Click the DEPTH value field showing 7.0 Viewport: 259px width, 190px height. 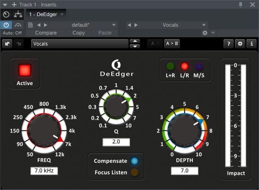point(185,171)
